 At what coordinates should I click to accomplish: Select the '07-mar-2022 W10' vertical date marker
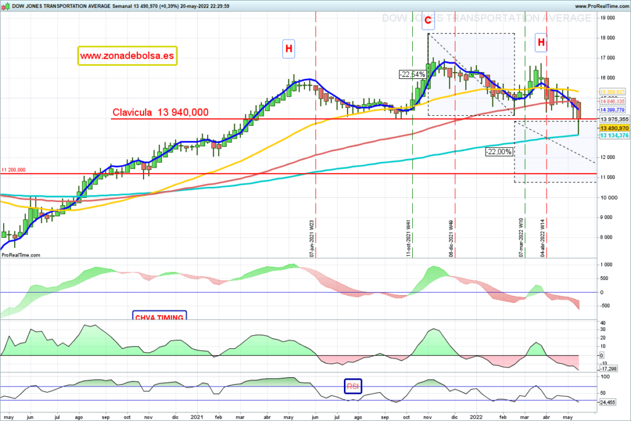point(521,237)
